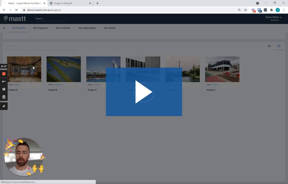Image resolution: width=288 pixels, height=184 pixels.
Task: Click the browser forward arrow
Action: coord(10,10)
